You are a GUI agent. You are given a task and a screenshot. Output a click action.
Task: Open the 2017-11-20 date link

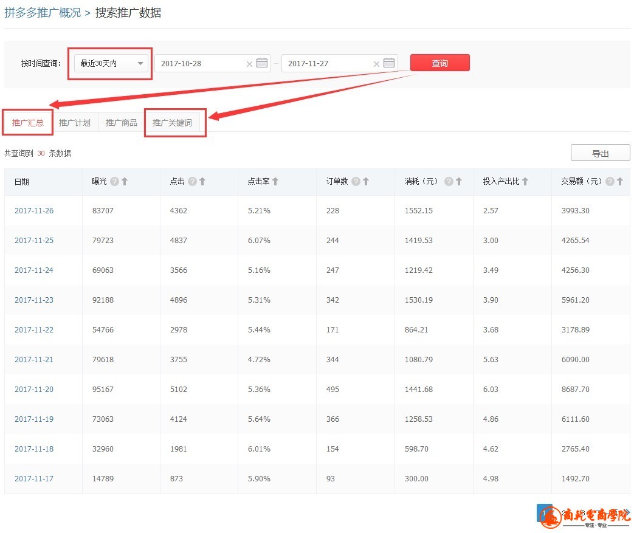click(x=34, y=390)
